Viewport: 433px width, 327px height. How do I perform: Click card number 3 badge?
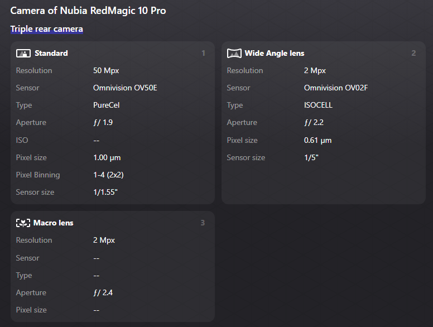click(203, 223)
